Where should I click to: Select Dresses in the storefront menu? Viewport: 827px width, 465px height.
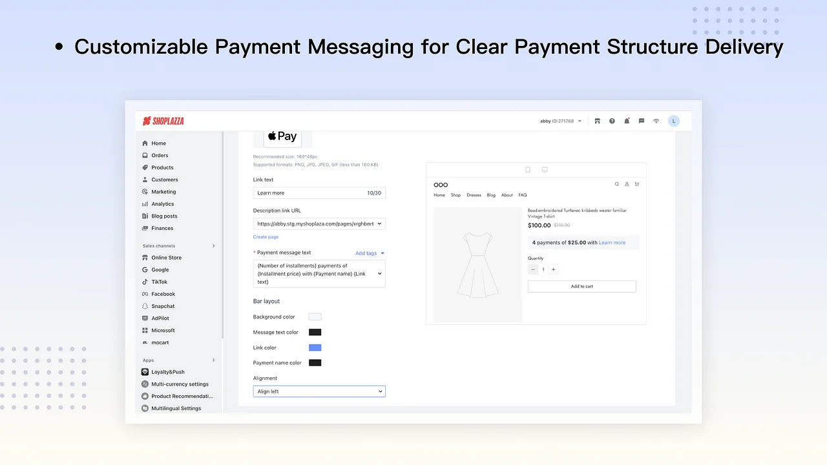(474, 195)
